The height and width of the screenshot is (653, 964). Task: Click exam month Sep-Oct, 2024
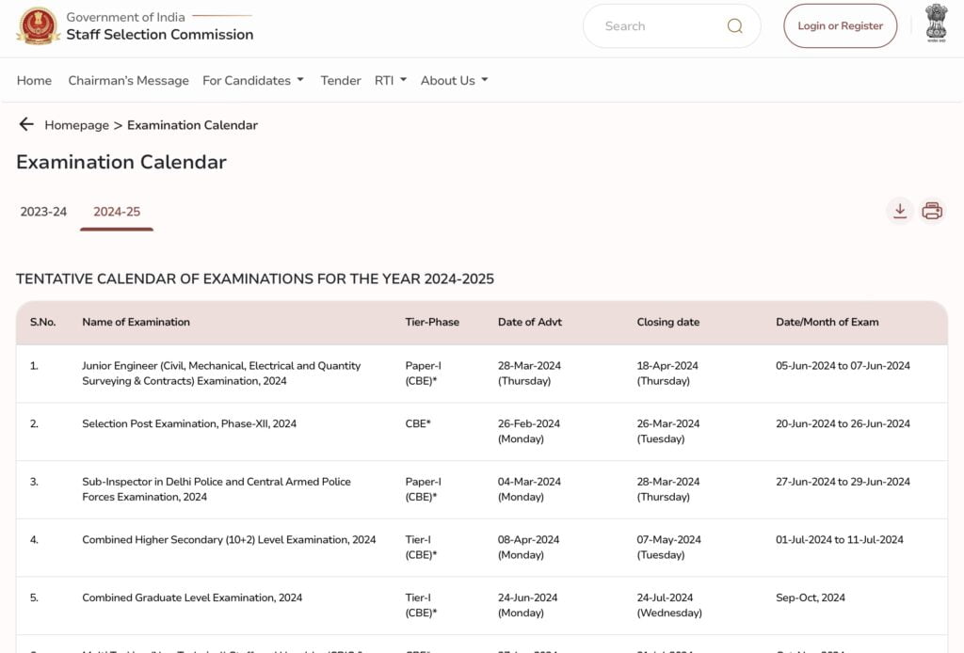click(x=811, y=597)
